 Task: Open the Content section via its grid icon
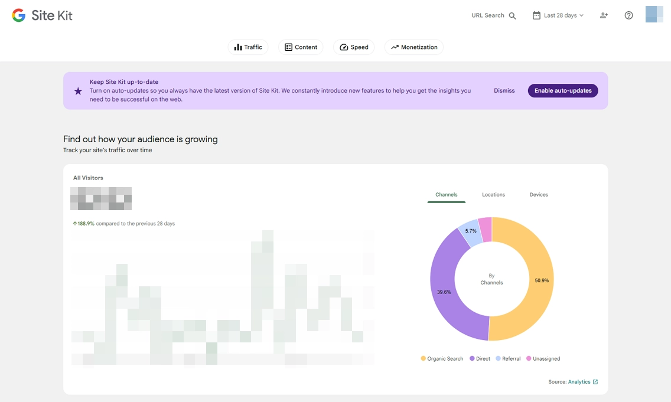click(288, 47)
